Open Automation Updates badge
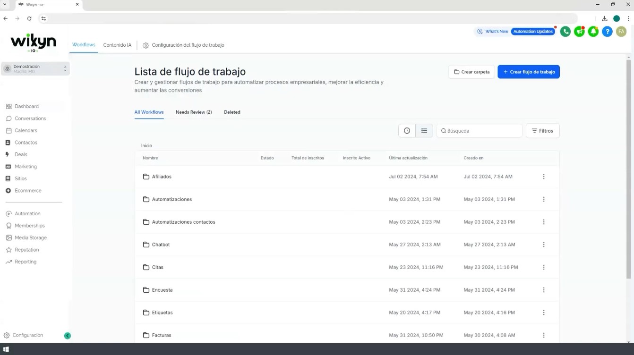Image resolution: width=634 pixels, height=355 pixels. [533, 32]
